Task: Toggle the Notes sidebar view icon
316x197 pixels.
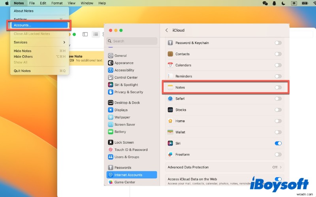Action: point(85,34)
